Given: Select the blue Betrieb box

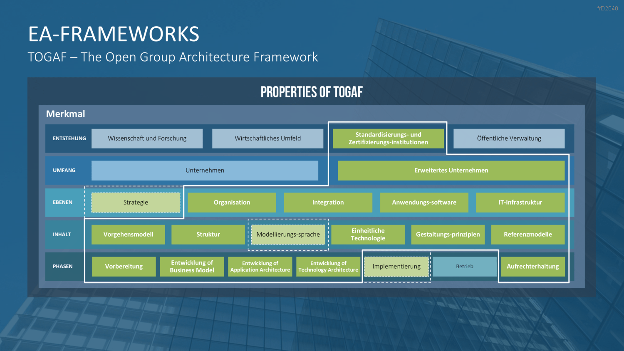Looking at the screenshot, I should pos(465,267).
